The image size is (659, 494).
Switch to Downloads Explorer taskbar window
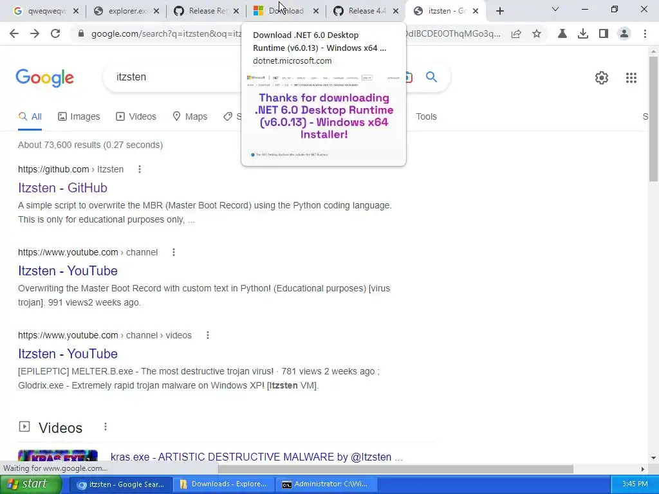tap(223, 484)
